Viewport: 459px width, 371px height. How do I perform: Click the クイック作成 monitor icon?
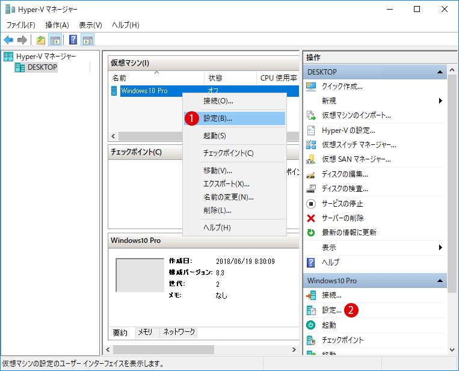[x=311, y=87]
